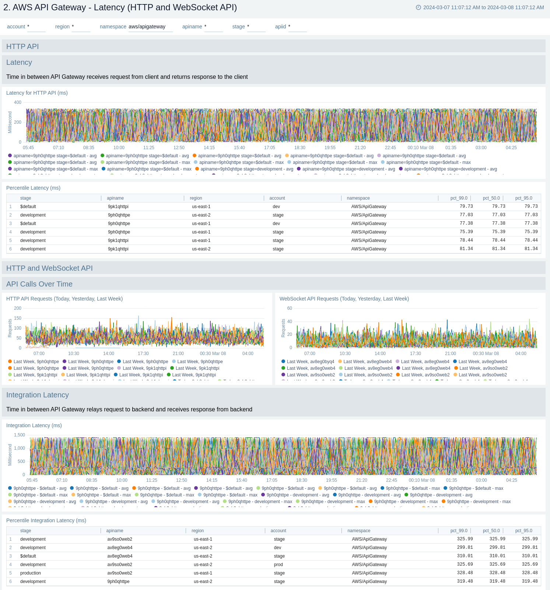Toggle the light green apiname=9ph0qhttpe stage=$default - max legend
550x590 pixels.
(x=145, y=162)
